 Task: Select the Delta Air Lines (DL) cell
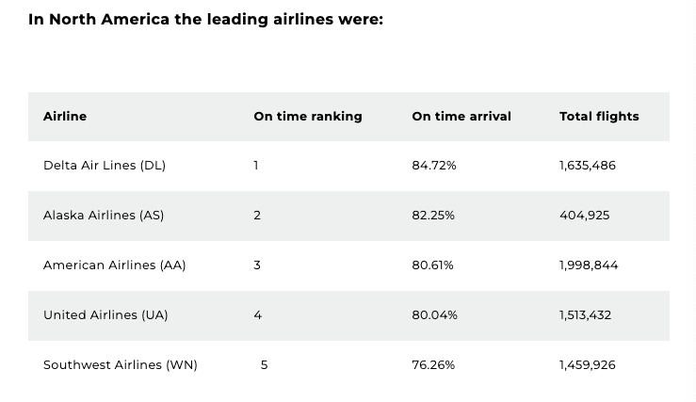105,166
